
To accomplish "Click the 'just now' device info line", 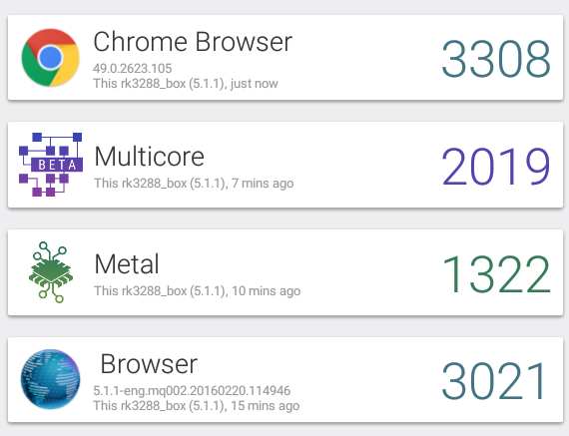I will pos(186,84).
